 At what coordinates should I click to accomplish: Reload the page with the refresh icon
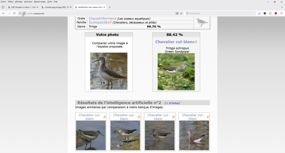14,14
